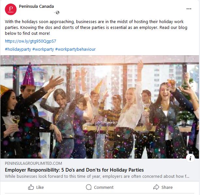Viewport: 200px width, 195px height.
Task: Click the Share arrow icon
Action: click(x=156, y=187)
